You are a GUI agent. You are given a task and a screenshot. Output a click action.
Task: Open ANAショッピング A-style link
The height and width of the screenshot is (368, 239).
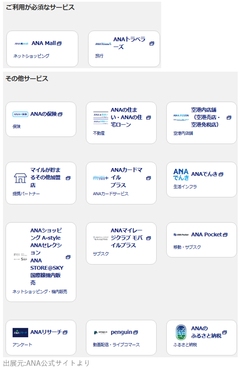point(47,256)
